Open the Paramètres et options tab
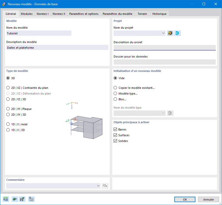 tap(84, 14)
